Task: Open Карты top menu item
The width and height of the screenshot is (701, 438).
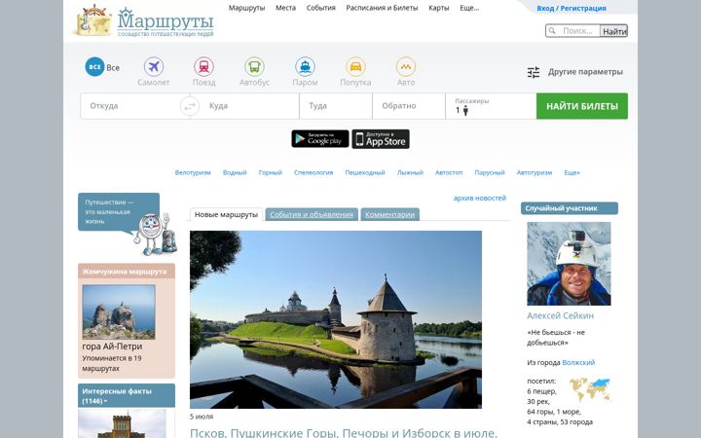Action: [x=439, y=8]
